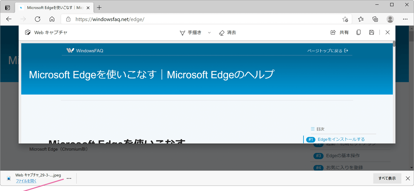Image resolution: width=414 pixels, height=191 pixels.
Task: Click page scrollbar up arrow
Action: coord(411,28)
